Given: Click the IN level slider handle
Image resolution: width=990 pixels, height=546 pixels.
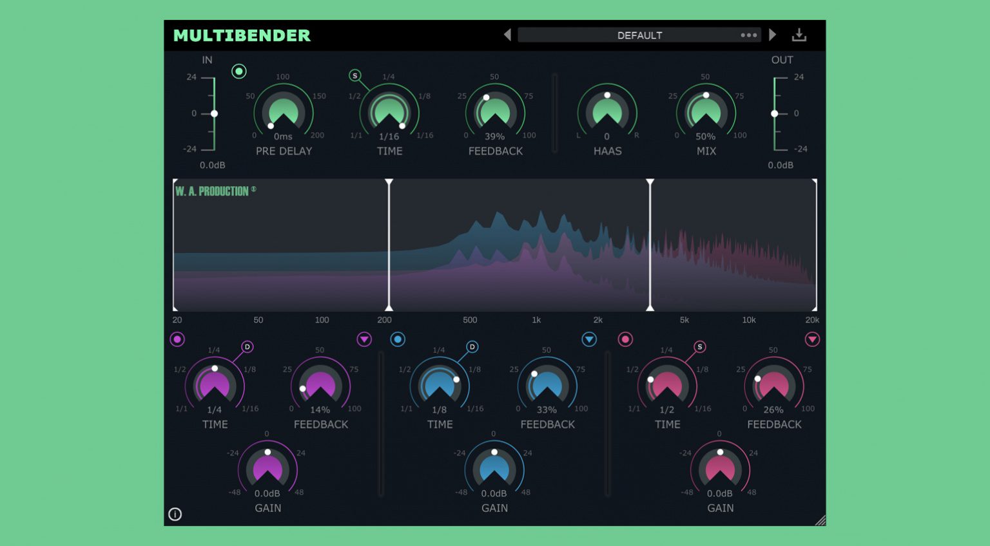Looking at the screenshot, I should click(x=214, y=113).
